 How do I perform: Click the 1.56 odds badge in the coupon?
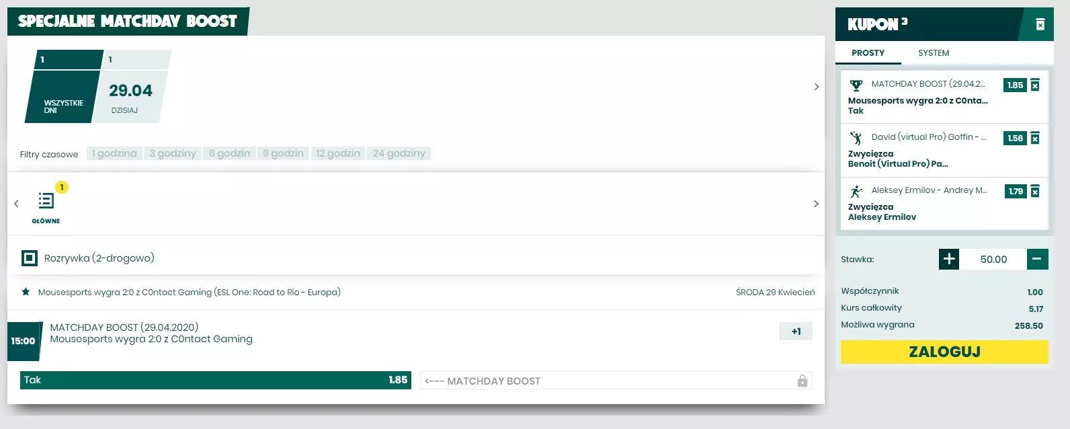tap(1015, 139)
